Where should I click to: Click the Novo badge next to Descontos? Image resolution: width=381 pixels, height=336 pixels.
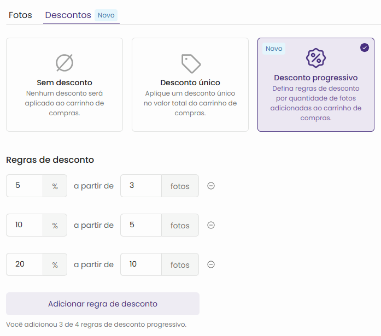pos(106,15)
